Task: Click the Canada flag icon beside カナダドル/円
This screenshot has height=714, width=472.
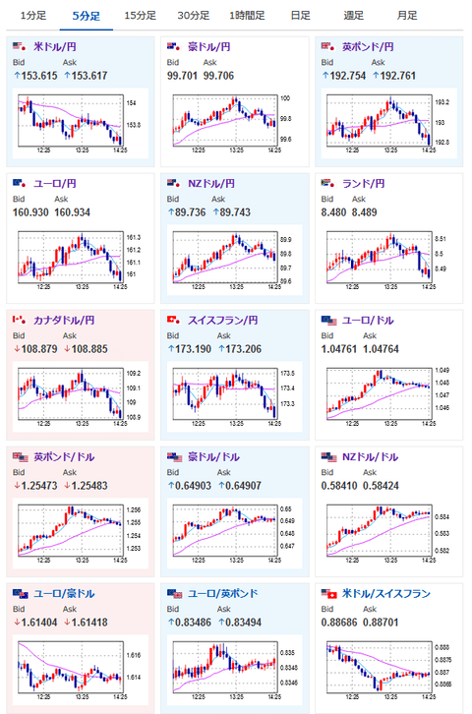Action: pyautogui.click(x=20, y=320)
